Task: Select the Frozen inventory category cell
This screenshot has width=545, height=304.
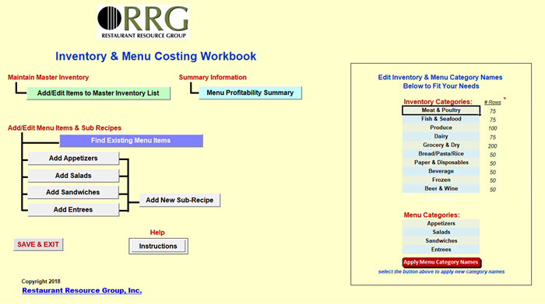Action: [441, 180]
